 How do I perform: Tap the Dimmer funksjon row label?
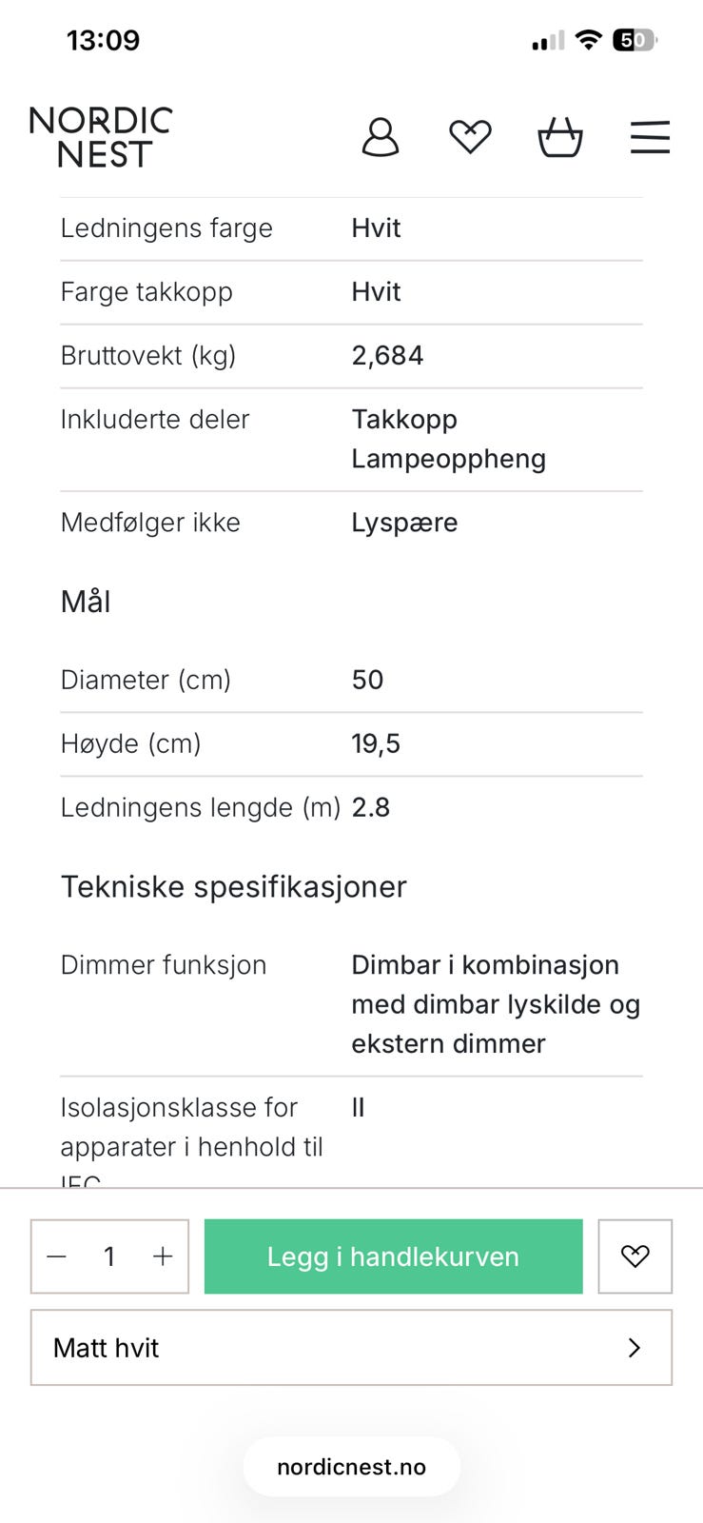(x=164, y=965)
